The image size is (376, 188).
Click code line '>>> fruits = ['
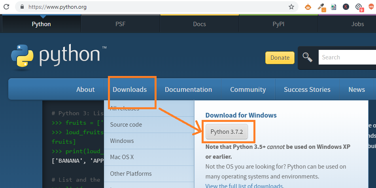pos(78,123)
